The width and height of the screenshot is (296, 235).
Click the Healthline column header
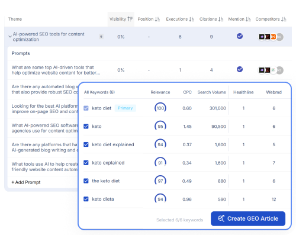click(x=243, y=92)
